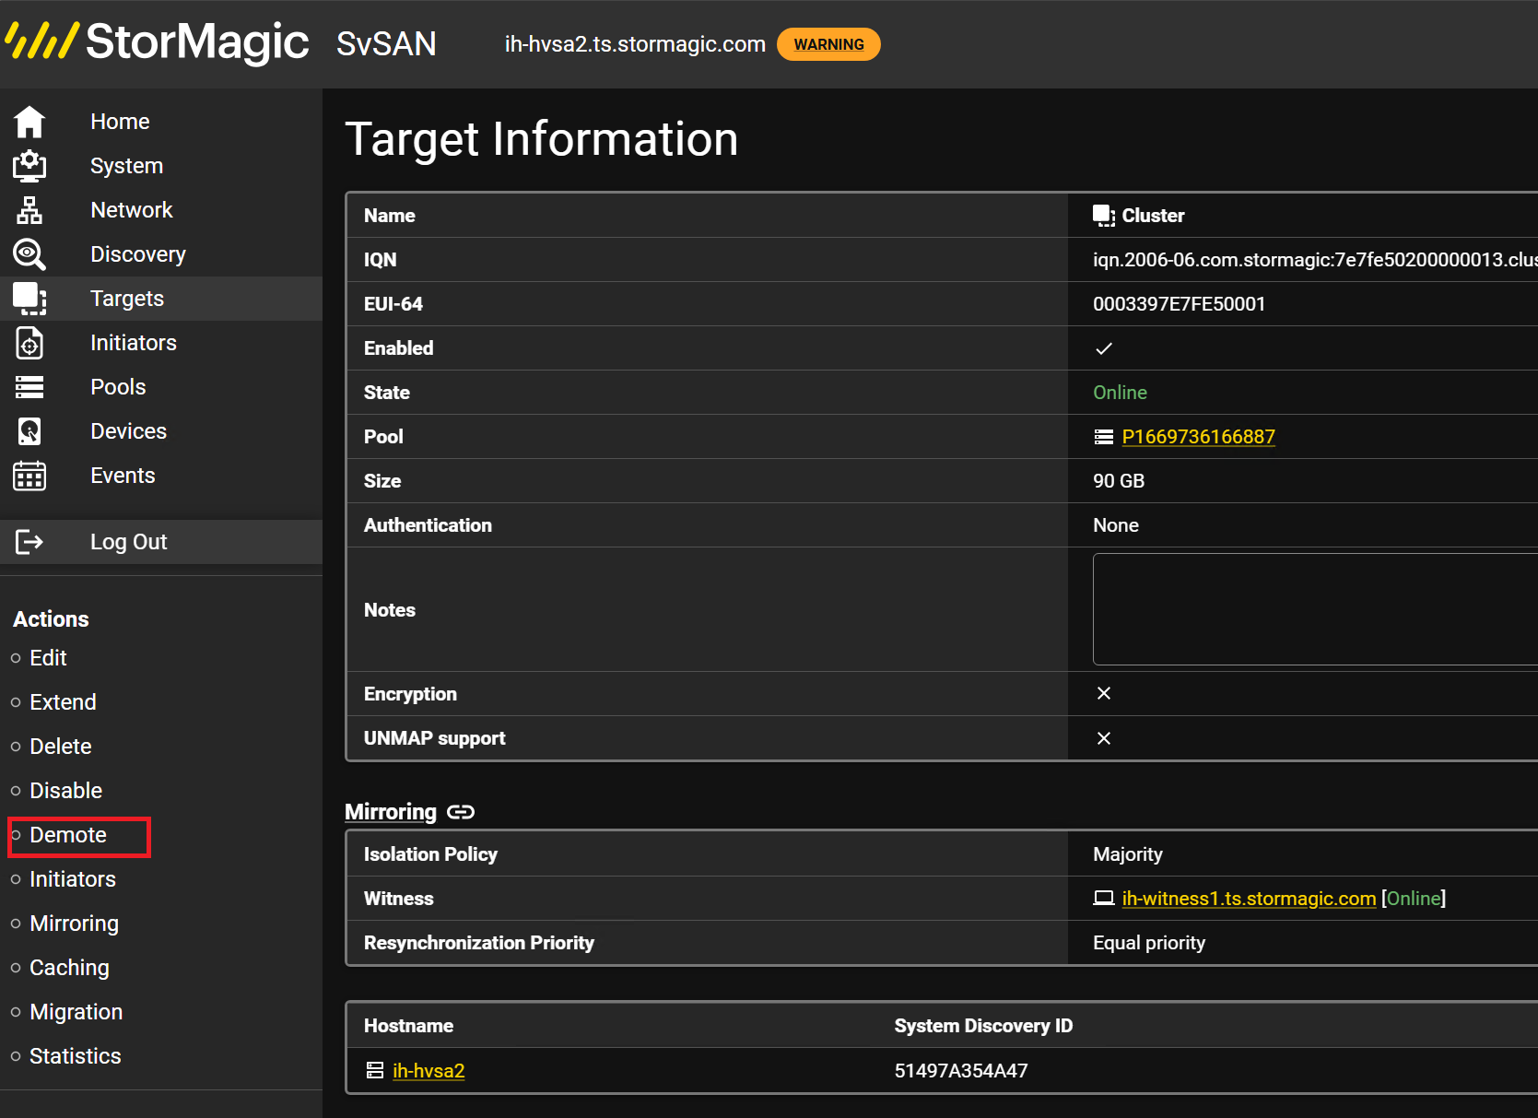Choose the Delete action
Image resolution: width=1538 pixels, height=1118 pixels.
61,747
